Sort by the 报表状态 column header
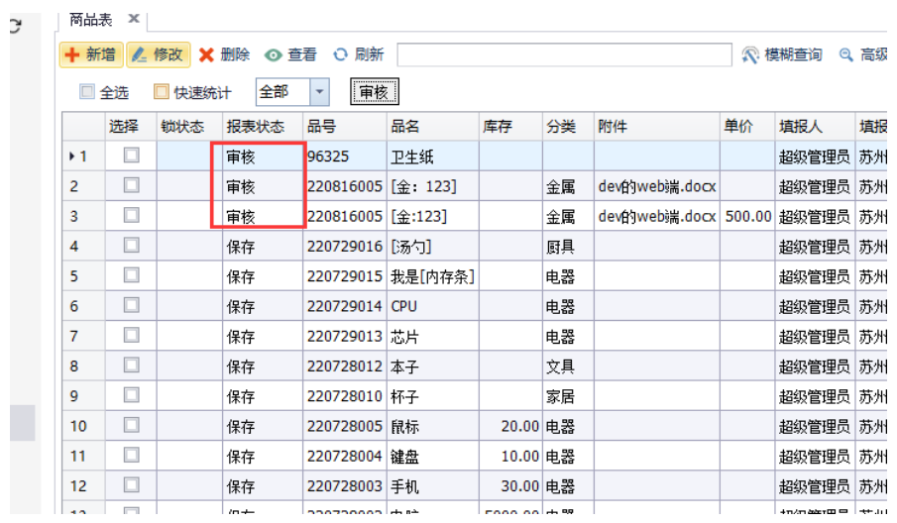Image resolution: width=897 pixels, height=523 pixels. (255, 127)
